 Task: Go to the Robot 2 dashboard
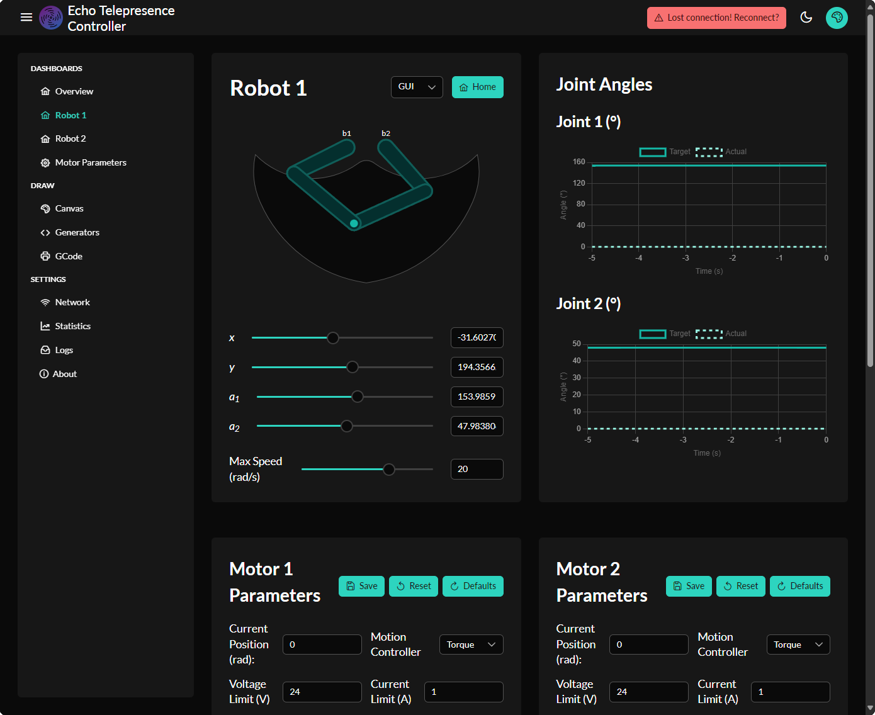[70, 139]
